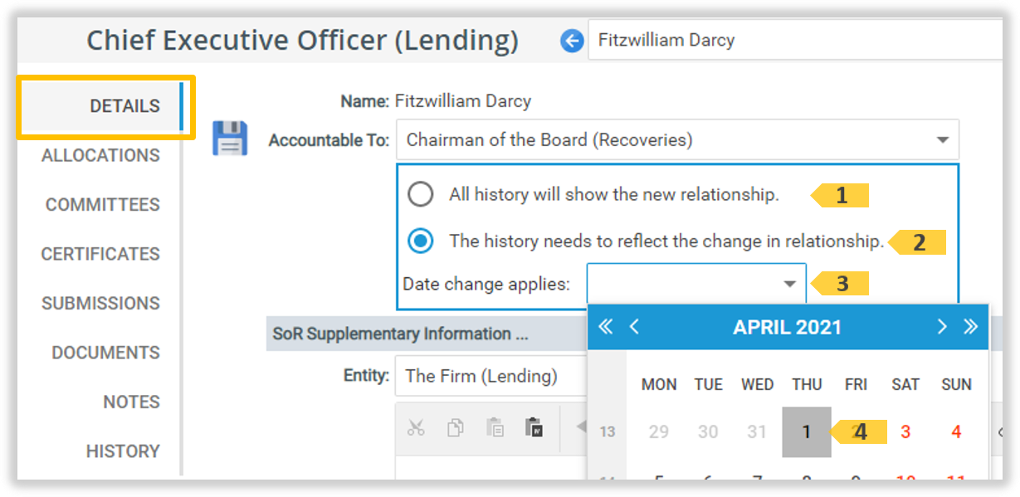Go to next month in calendar
The width and height of the screenshot is (1020, 497).
[941, 327]
